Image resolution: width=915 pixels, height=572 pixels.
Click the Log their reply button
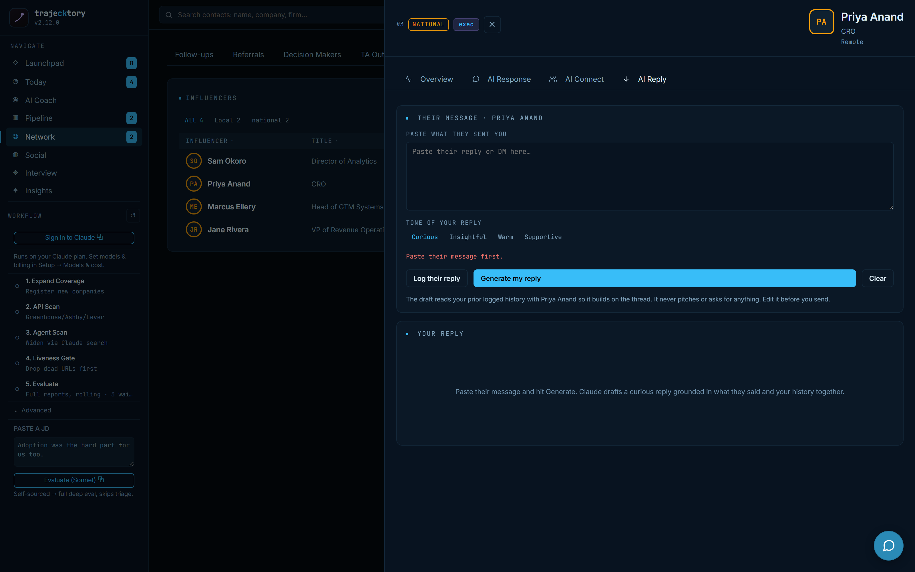click(x=436, y=279)
